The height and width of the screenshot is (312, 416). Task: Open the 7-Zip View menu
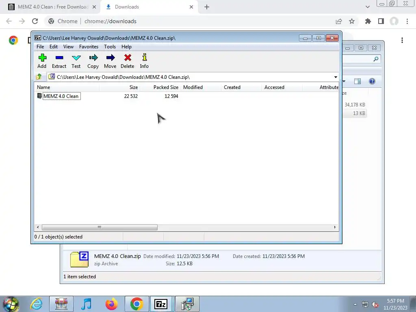pos(68,47)
